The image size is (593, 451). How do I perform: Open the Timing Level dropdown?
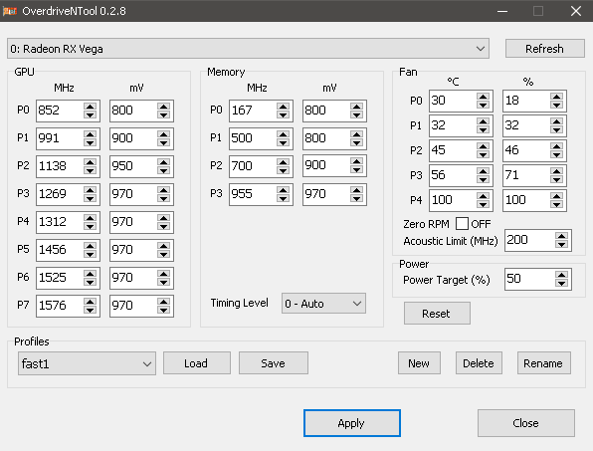323,304
